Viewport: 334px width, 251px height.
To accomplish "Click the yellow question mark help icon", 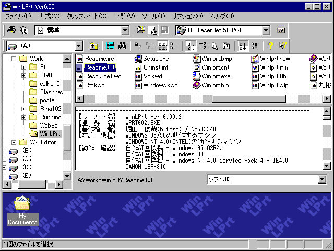I will (270, 45).
